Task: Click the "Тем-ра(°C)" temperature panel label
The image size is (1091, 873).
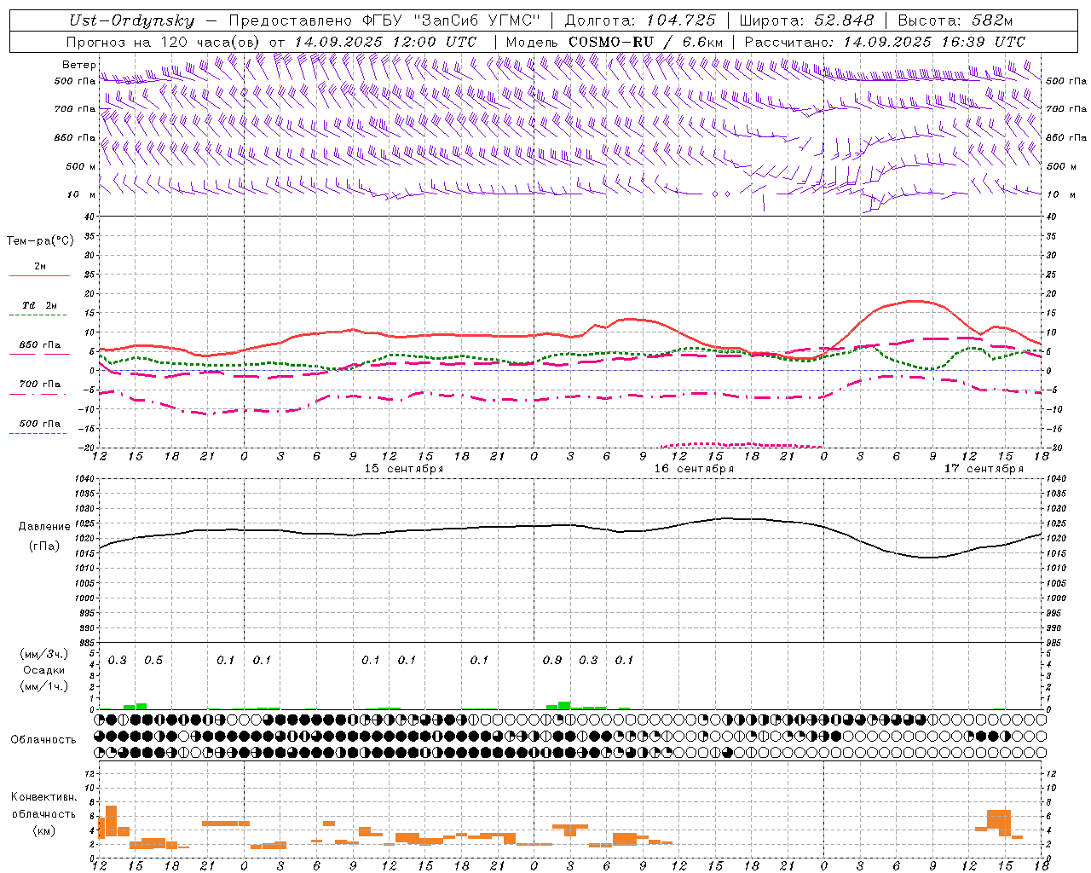Action: 40,241
